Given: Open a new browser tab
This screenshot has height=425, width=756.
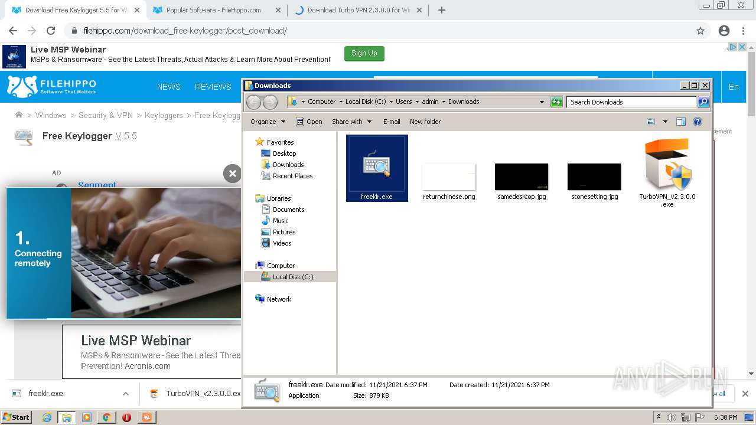Looking at the screenshot, I should [441, 10].
